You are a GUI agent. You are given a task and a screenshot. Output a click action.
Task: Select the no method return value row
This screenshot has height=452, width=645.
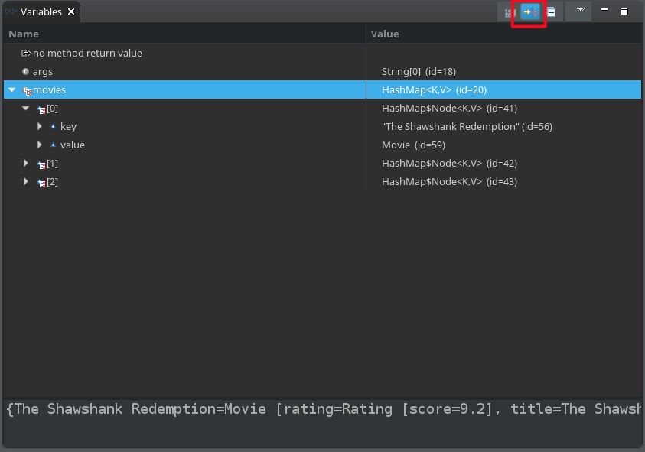[87, 54]
